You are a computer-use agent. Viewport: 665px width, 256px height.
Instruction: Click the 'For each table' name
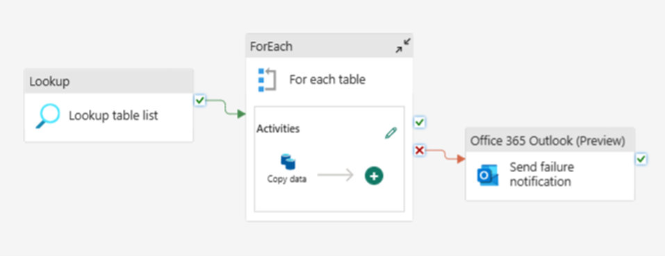click(x=327, y=79)
